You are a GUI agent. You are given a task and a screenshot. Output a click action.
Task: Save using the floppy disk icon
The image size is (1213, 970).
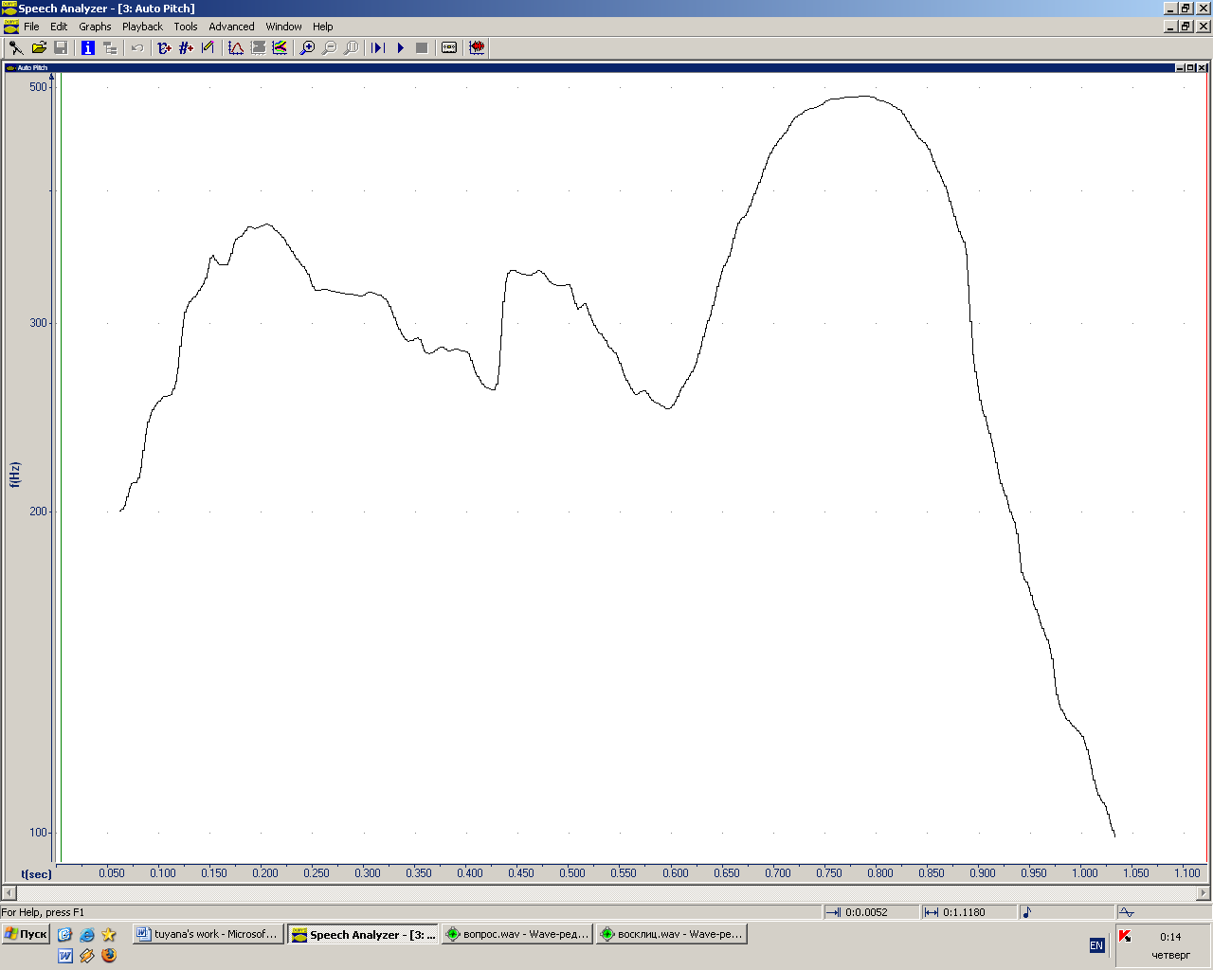coord(61,47)
